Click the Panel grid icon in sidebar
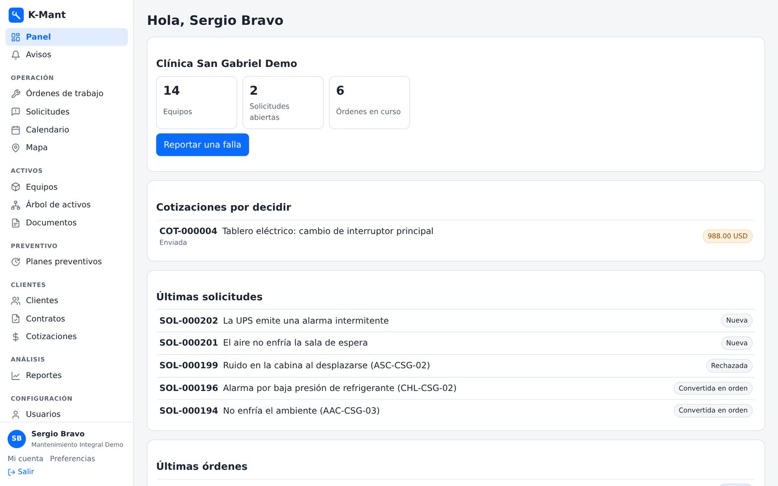778x486 pixels. pyautogui.click(x=16, y=37)
